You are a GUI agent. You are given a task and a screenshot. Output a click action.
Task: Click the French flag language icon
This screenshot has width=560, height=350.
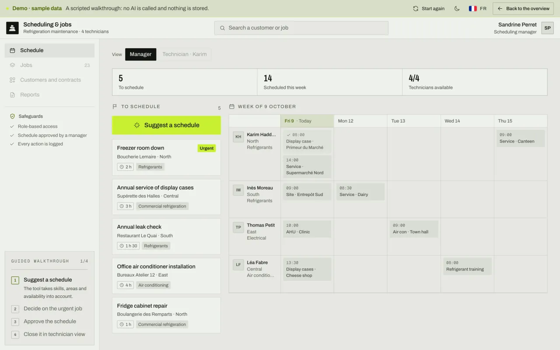pos(472,8)
